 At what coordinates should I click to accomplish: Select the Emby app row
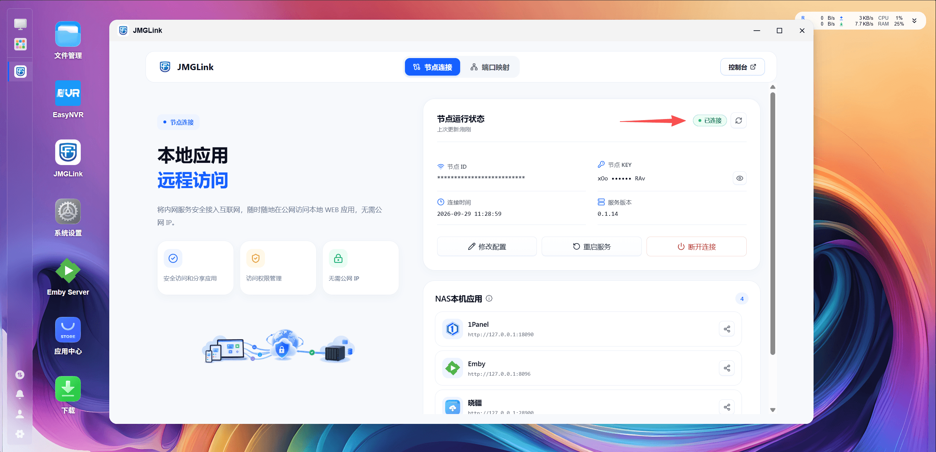point(588,368)
